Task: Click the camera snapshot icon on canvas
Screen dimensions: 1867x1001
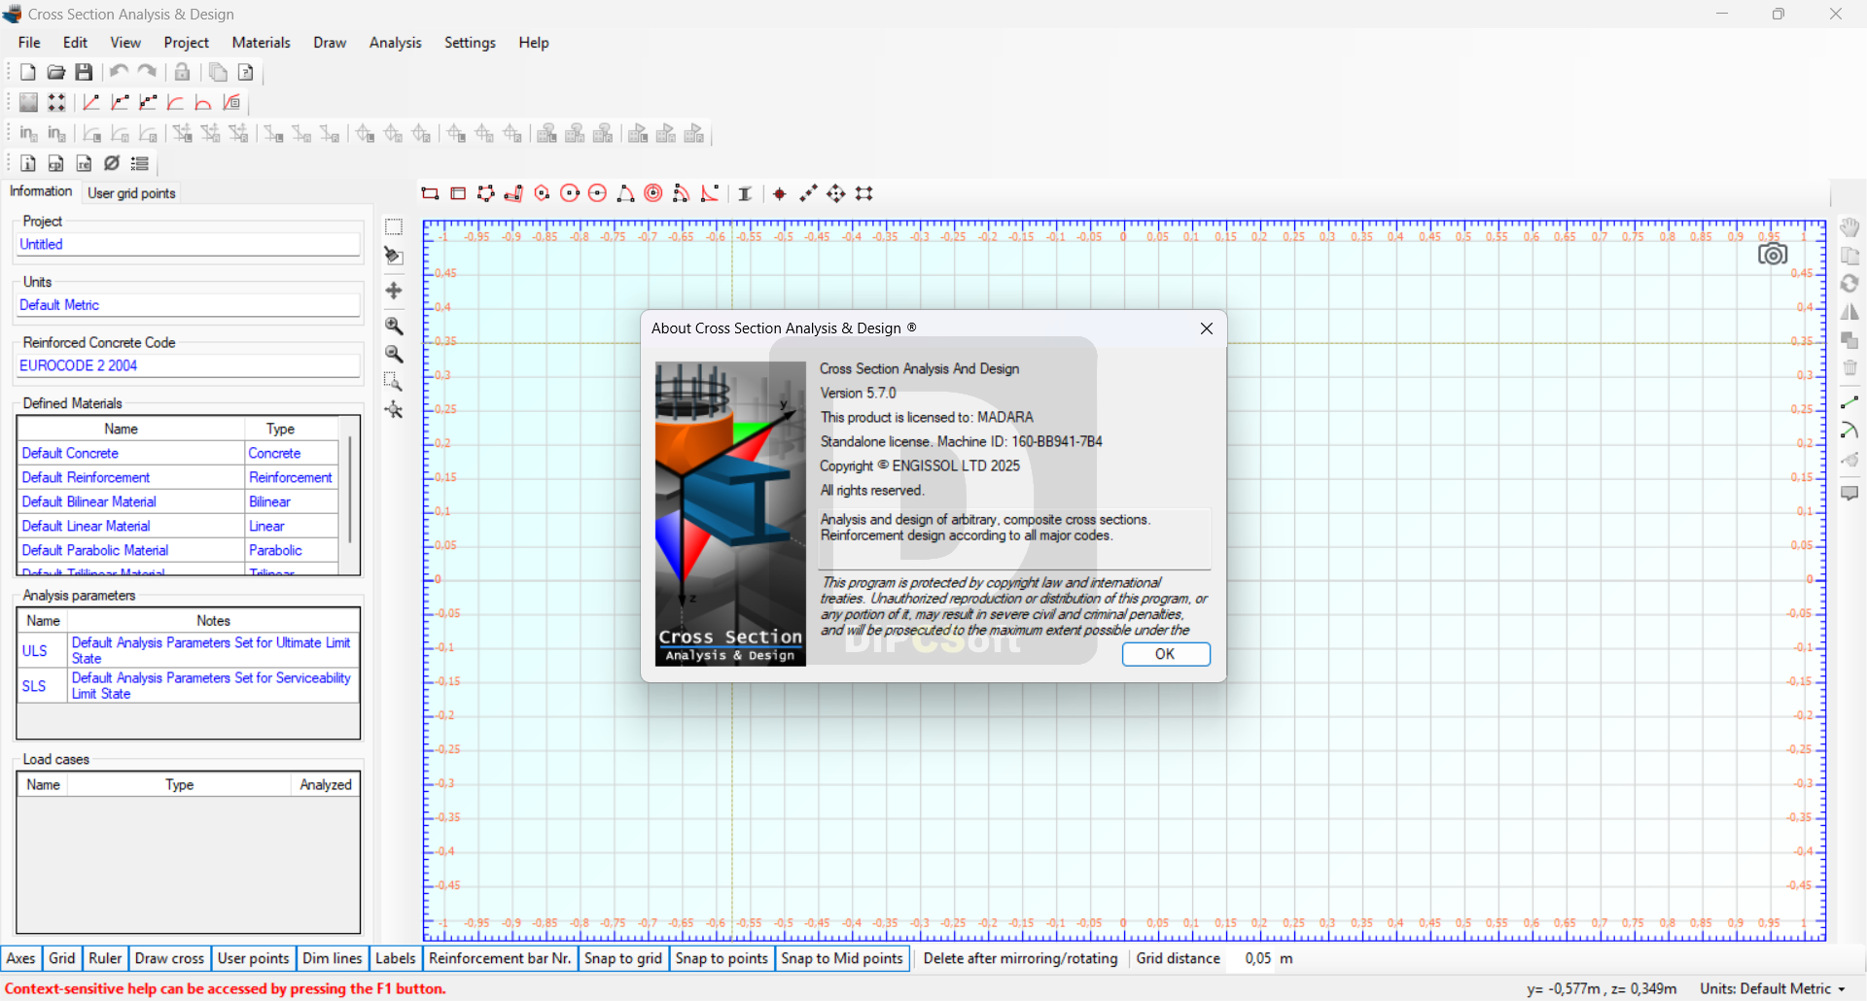Action: click(1773, 255)
